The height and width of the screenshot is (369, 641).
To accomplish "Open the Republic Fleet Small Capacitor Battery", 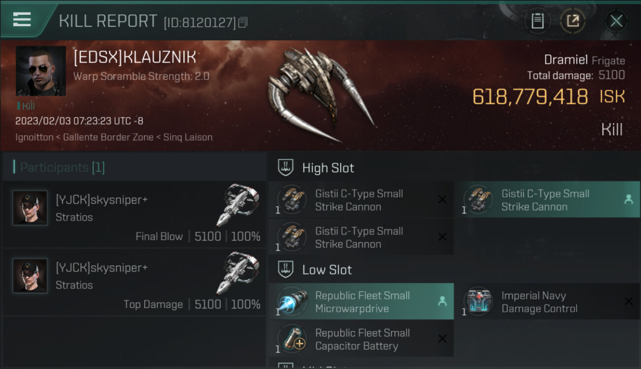I will coord(361,338).
